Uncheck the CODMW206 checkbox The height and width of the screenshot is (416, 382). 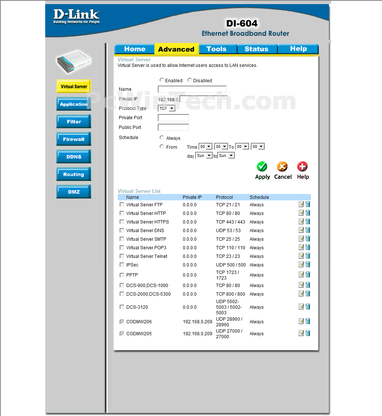click(x=122, y=322)
